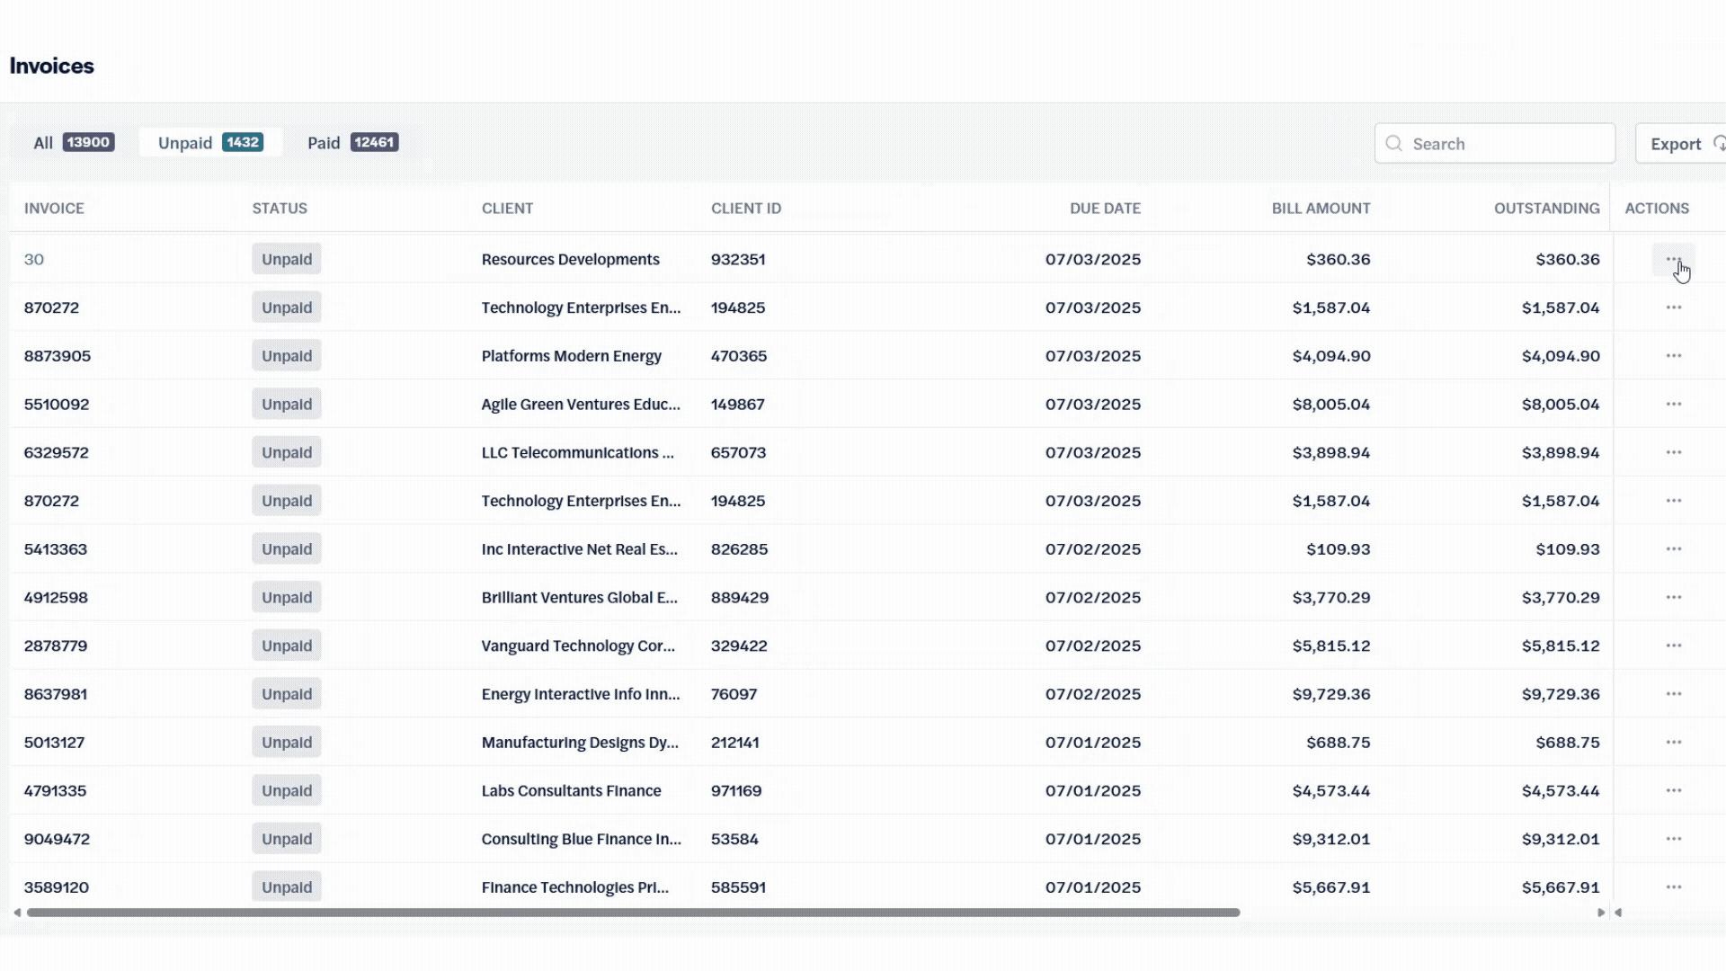Click client Vanguard Technology Cor...

tap(578, 646)
